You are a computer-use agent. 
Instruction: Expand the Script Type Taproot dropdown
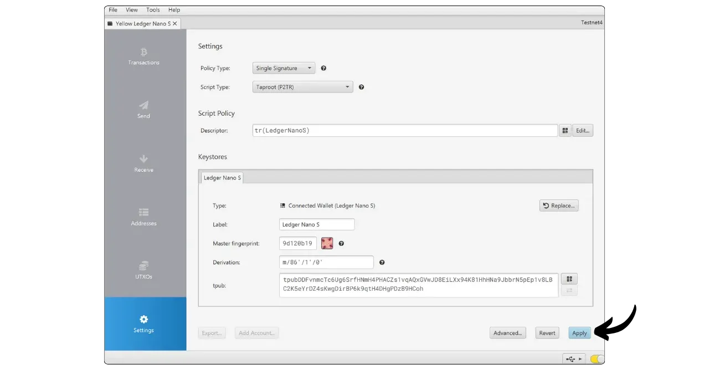click(302, 87)
